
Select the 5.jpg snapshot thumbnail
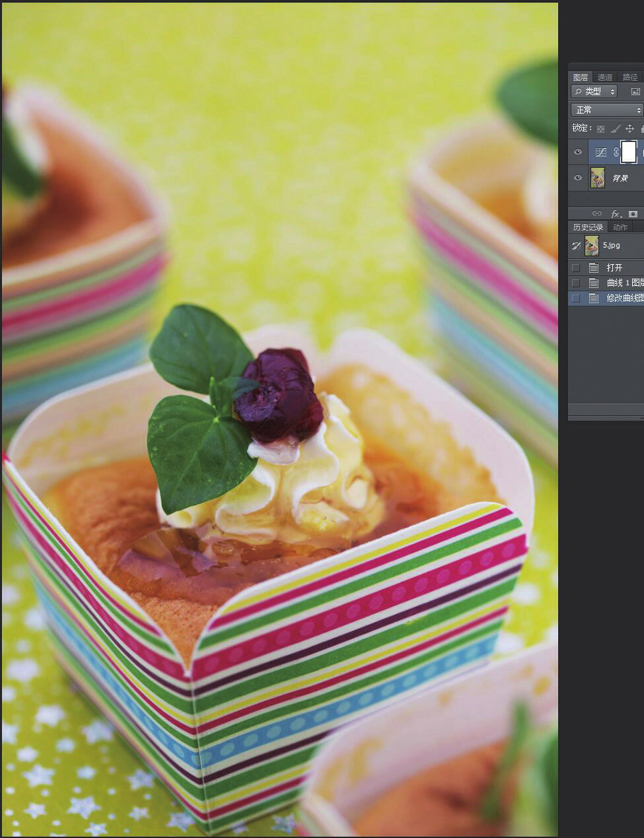pos(592,246)
